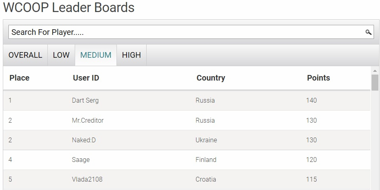Switch to the OVERALL tab
Screen dimensions: 380x190
click(x=25, y=55)
